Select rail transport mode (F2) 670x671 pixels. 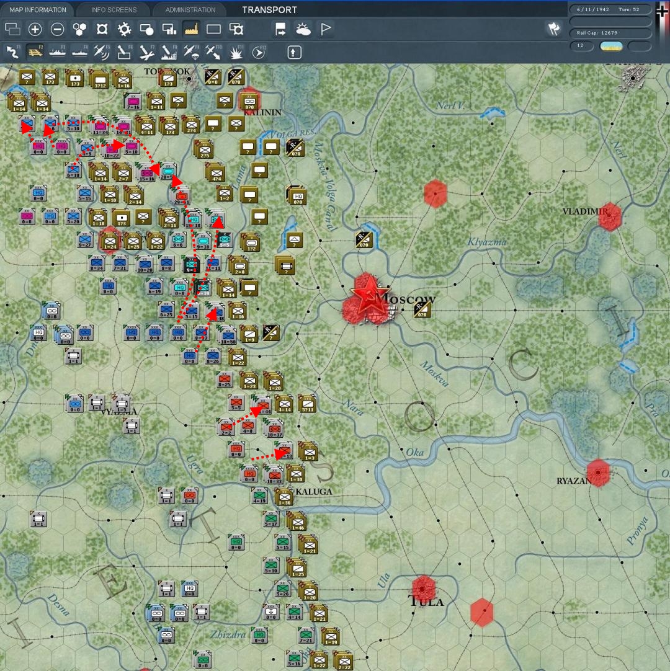tap(35, 53)
